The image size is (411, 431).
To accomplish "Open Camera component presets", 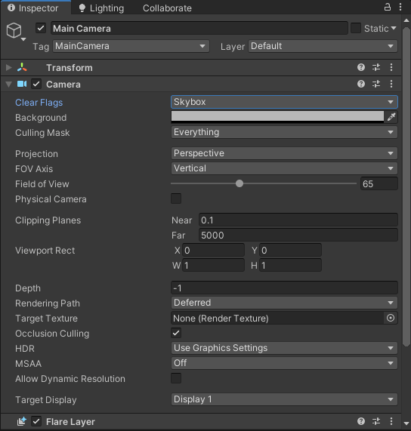I will [x=376, y=84].
